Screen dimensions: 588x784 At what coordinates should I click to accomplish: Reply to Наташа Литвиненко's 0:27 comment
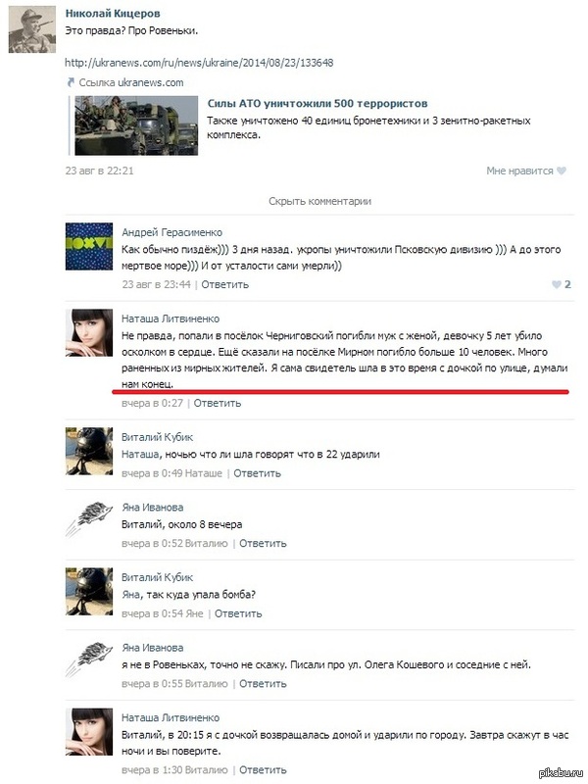[x=218, y=403]
